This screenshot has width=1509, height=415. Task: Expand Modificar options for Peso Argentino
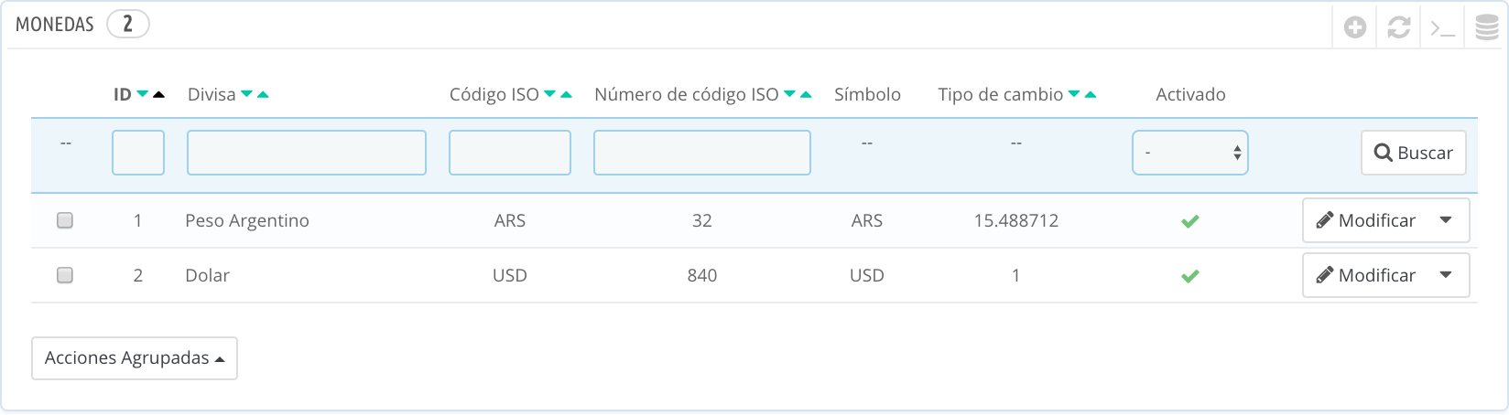tap(1446, 220)
